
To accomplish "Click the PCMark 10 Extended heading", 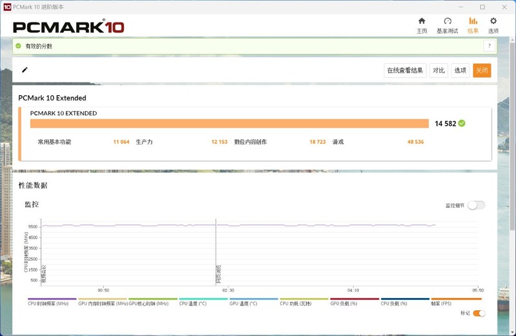I will pos(52,98).
